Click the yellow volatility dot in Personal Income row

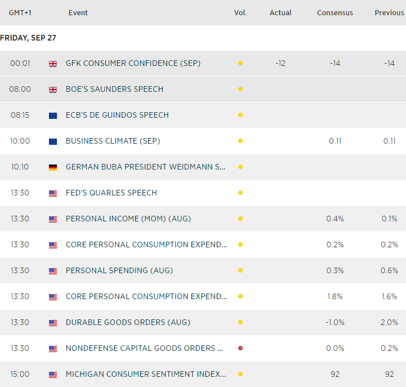pyautogui.click(x=240, y=219)
